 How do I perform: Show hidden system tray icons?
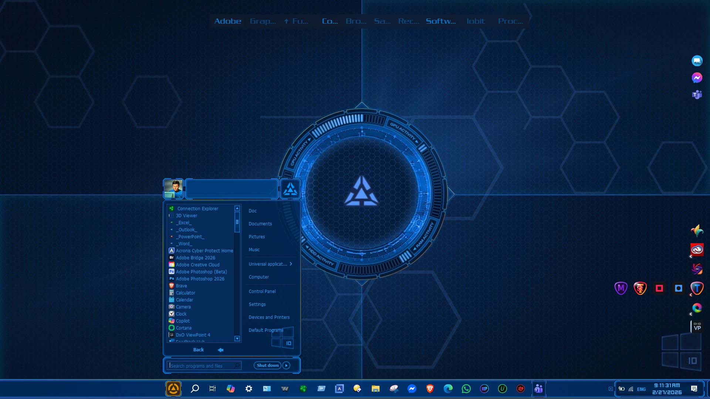tap(611, 389)
